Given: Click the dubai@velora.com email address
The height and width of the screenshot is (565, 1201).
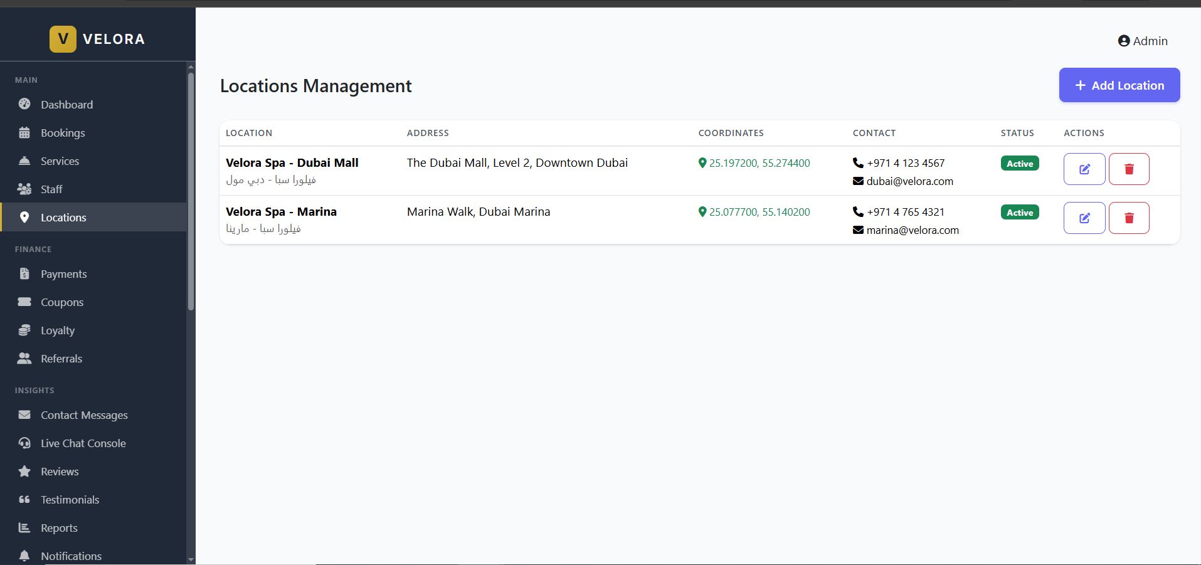Looking at the screenshot, I should (909, 181).
